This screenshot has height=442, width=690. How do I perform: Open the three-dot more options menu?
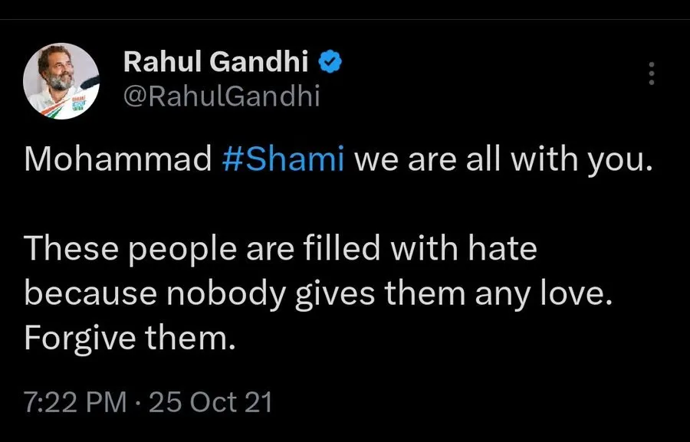pos(651,74)
